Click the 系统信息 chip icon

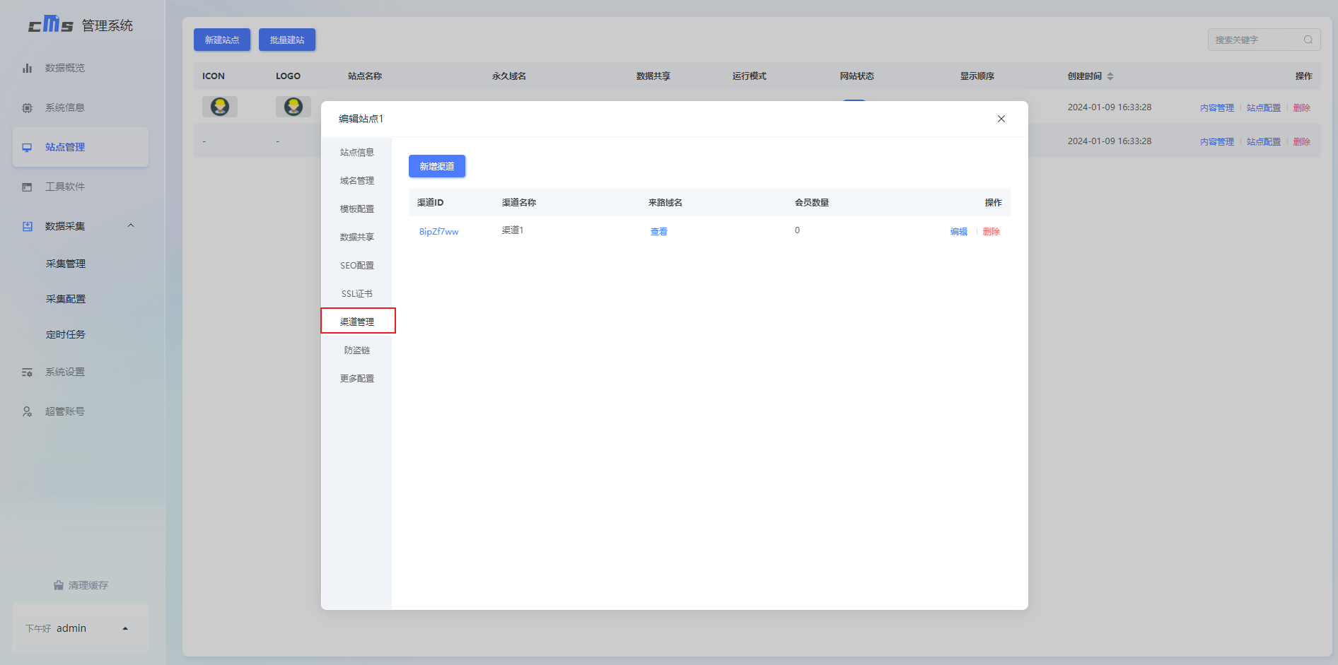pos(27,108)
